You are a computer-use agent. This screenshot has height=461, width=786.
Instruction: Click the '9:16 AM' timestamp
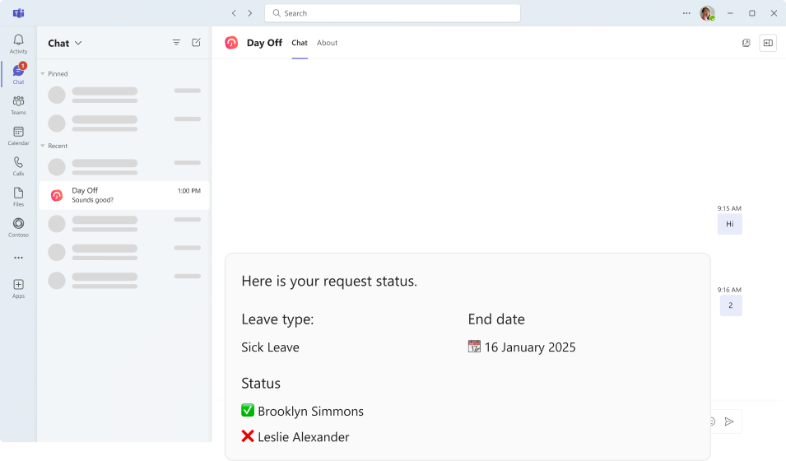point(729,290)
